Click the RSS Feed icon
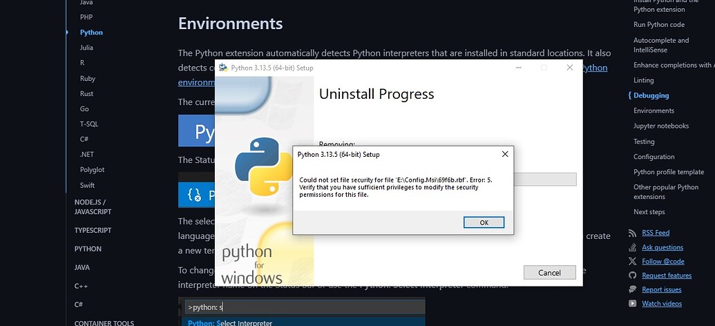715x326 pixels. click(633, 233)
